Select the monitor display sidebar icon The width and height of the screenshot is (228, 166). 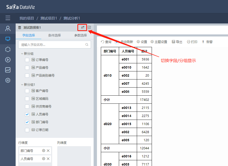pos(8,39)
